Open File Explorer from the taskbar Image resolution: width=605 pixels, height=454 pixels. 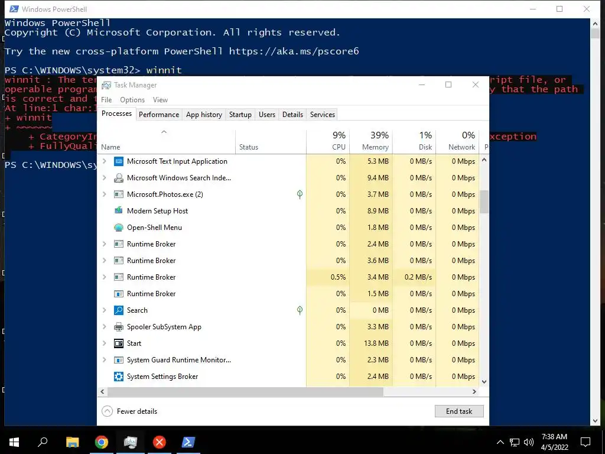coord(72,442)
